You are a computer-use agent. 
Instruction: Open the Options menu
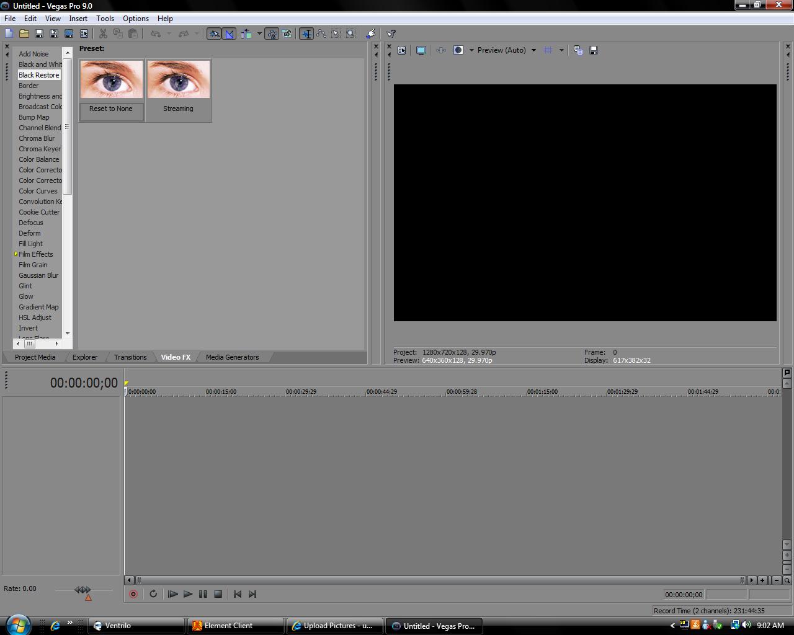point(136,19)
